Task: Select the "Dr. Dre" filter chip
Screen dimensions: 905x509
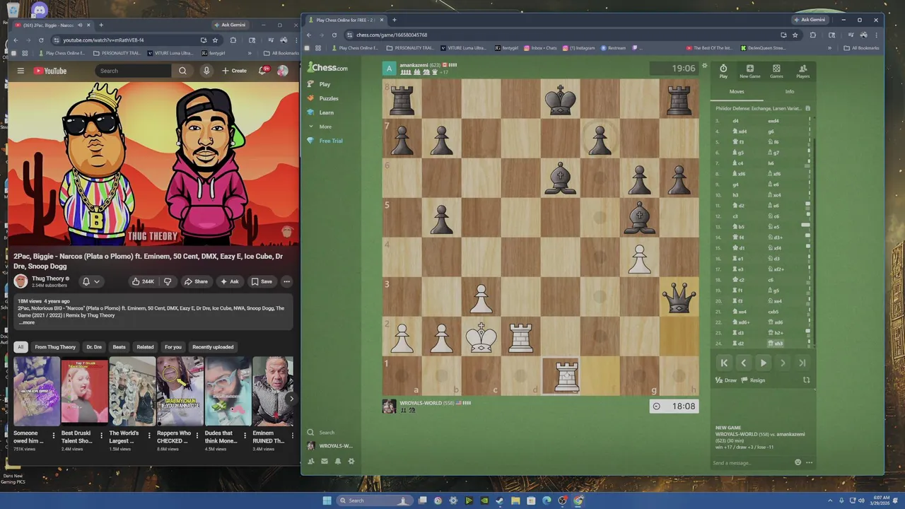Action: click(94, 347)
